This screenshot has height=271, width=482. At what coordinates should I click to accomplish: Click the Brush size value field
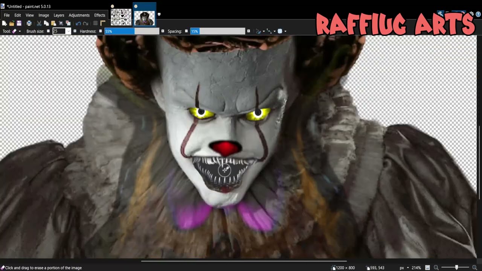(x=59, y=31)
